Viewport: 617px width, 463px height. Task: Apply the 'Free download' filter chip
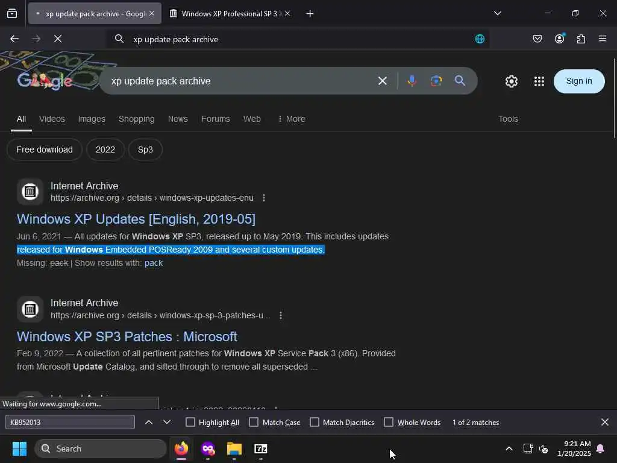[x=45, y=150]
